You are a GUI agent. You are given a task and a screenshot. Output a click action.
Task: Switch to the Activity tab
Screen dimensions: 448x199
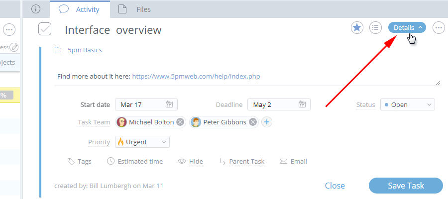pos(80,9)
